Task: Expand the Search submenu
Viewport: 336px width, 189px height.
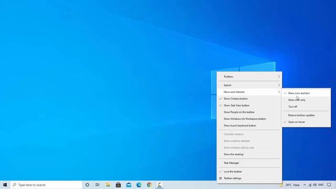Action: point(249,85)
